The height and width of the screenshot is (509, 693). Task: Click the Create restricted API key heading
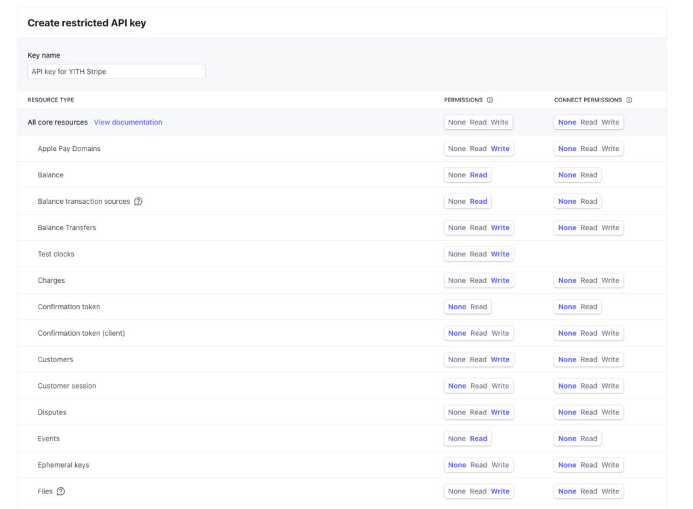coord(87,23)
